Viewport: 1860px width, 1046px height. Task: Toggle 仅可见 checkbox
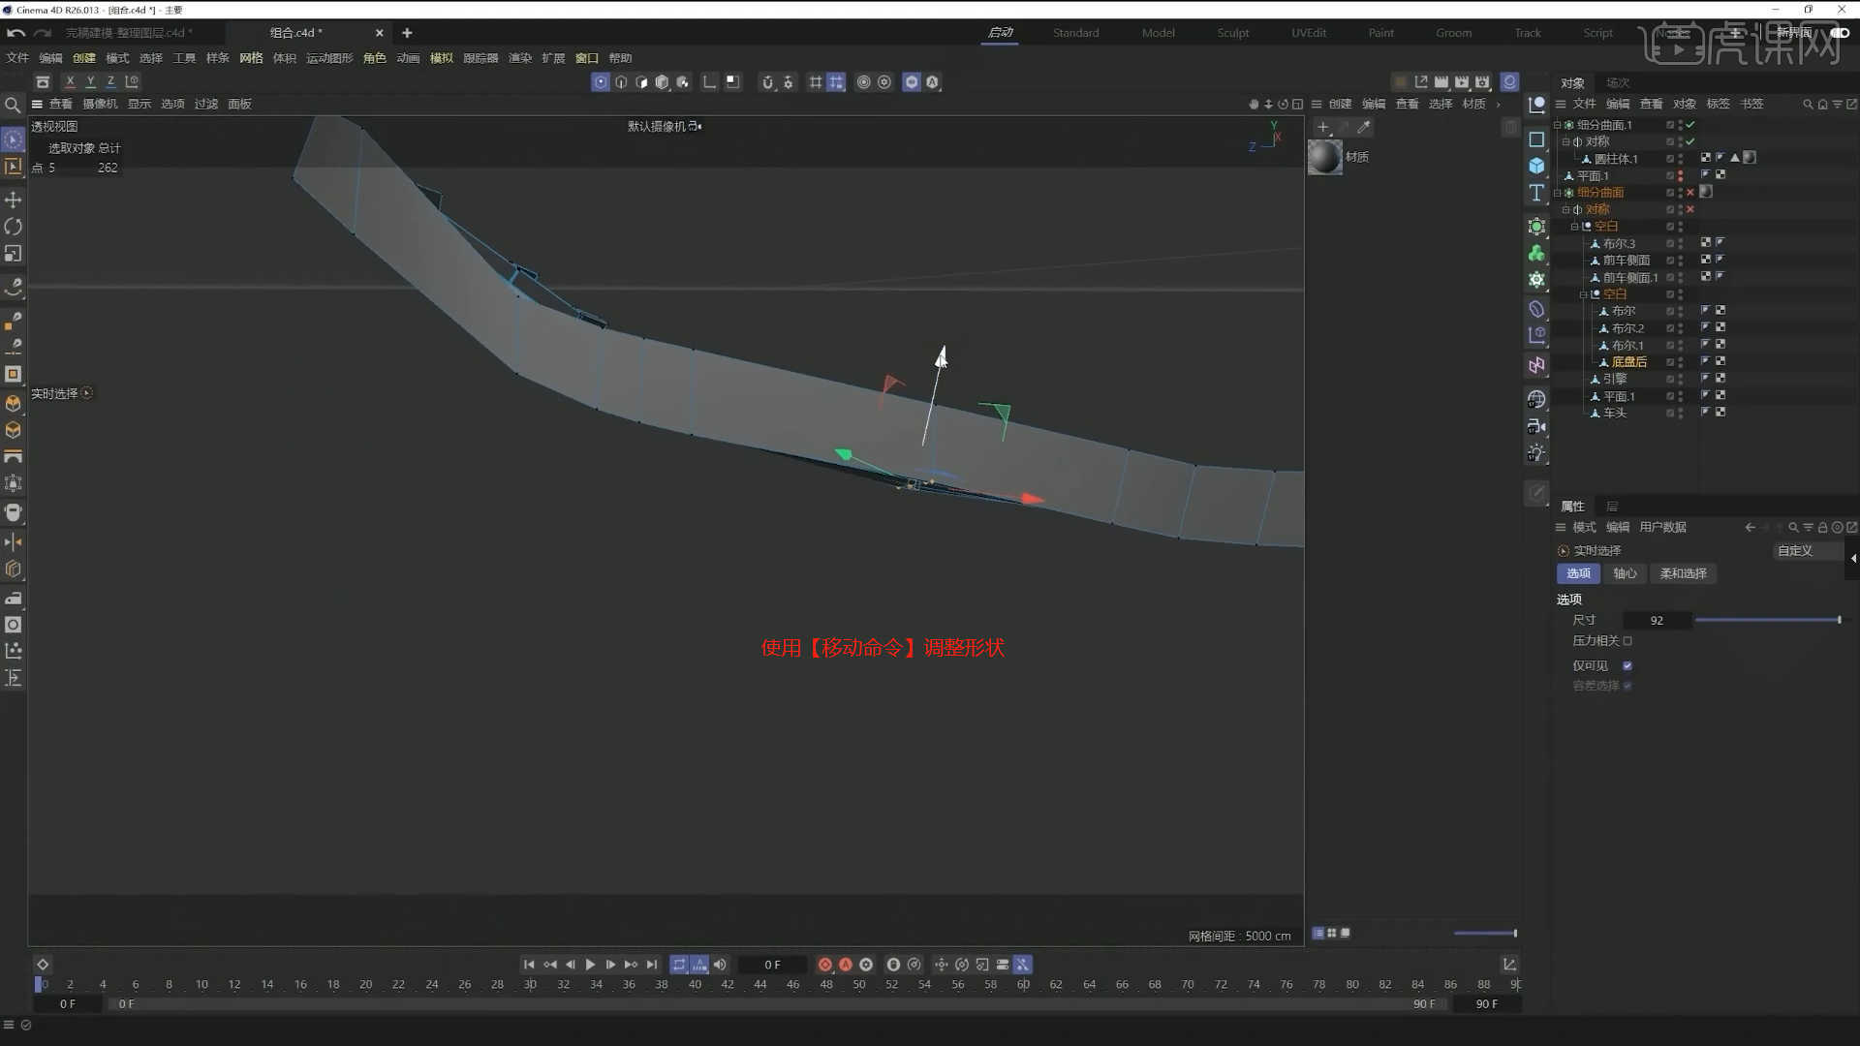pyautogui.click(x=1627, y=666)
